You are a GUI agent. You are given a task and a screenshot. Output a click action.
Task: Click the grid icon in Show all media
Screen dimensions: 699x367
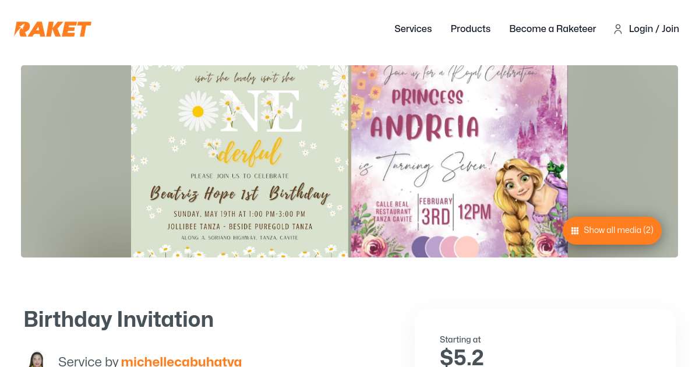[x=575, y=231]
